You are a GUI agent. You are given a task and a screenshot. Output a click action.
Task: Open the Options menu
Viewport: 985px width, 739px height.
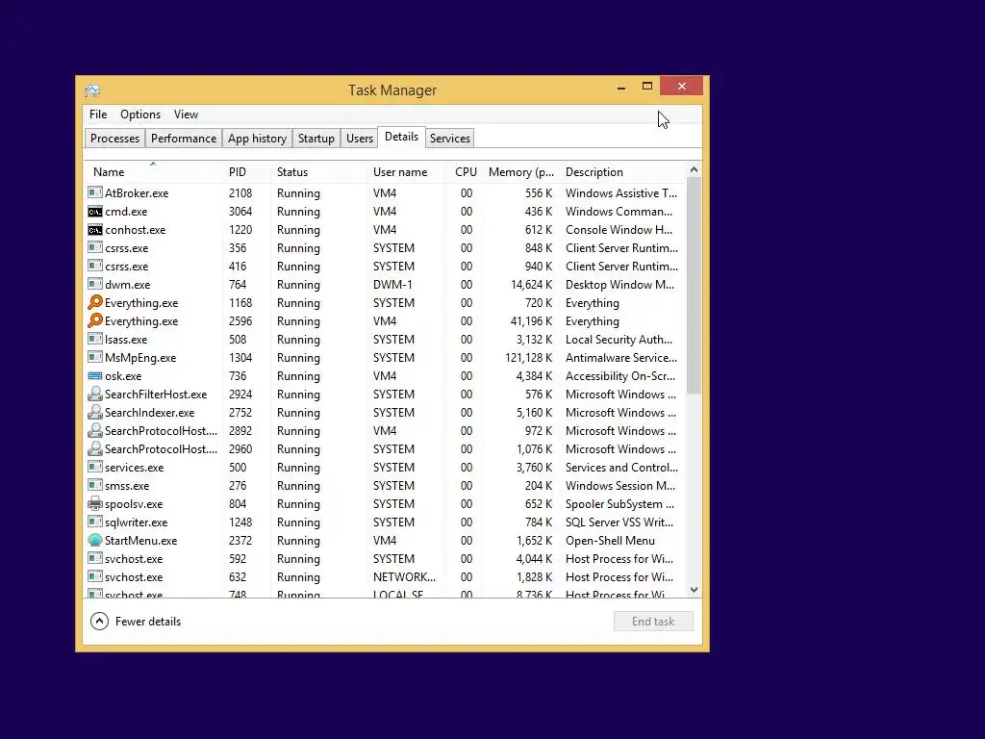click(140, 115)
